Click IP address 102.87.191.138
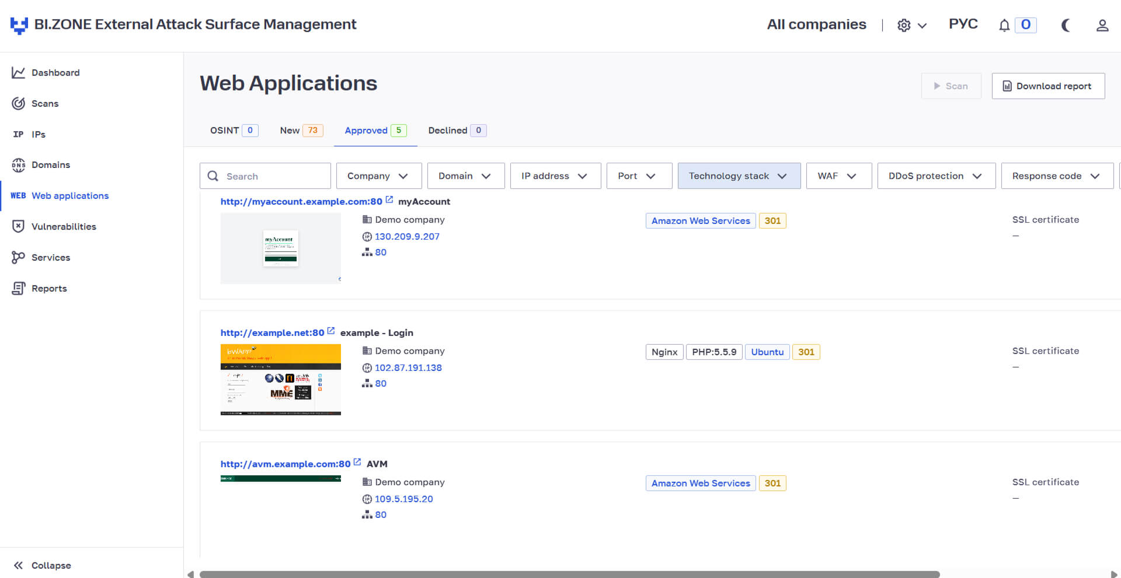This screenshot has height=578, width=1121. coord(408,368)
